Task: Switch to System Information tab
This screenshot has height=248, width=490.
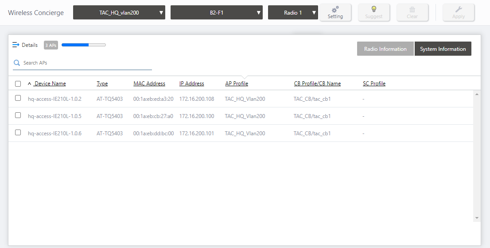Action: pyautogui.click(x=443, y=49)
